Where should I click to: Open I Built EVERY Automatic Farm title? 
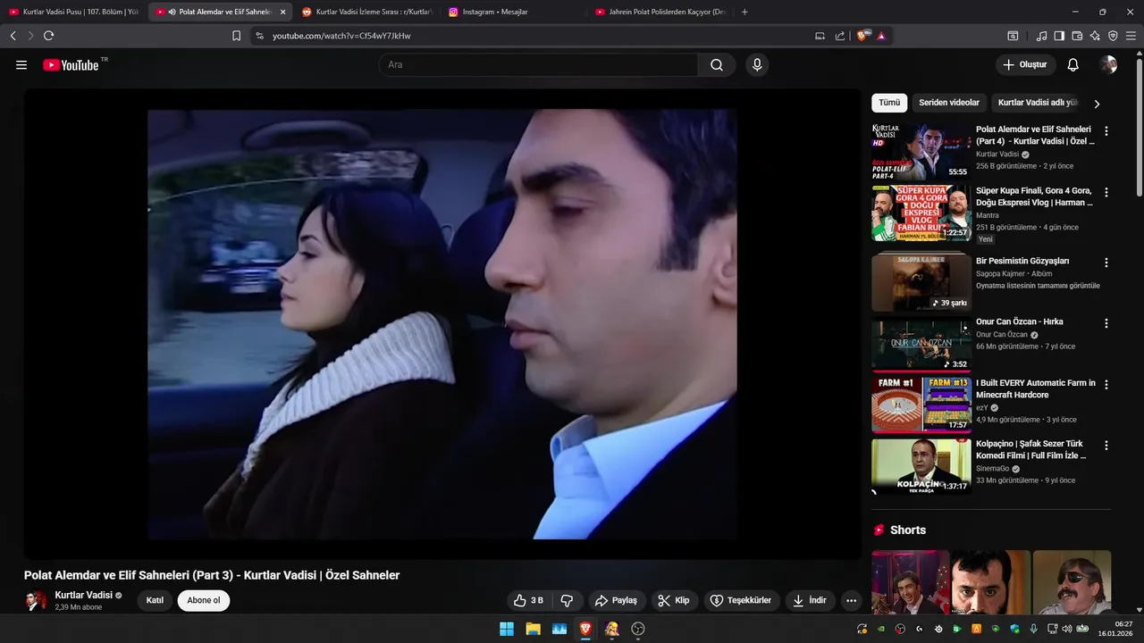coord(1035,388)
